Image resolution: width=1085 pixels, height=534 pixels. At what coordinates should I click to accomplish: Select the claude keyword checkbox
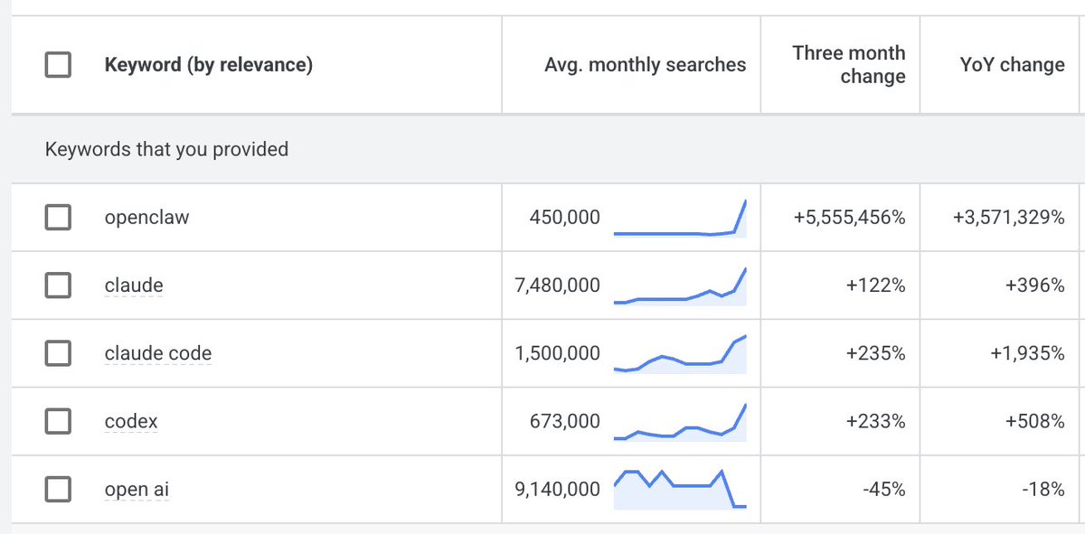[x=59, y=286]
